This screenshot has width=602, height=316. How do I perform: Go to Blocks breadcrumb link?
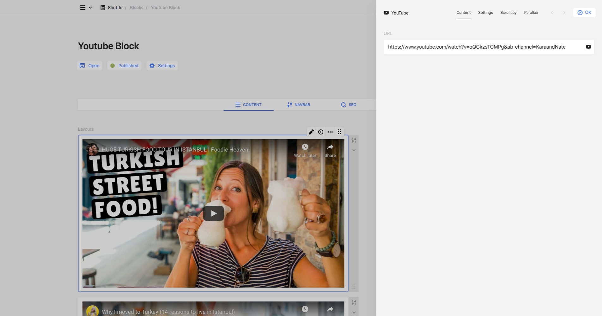[137, 8]
